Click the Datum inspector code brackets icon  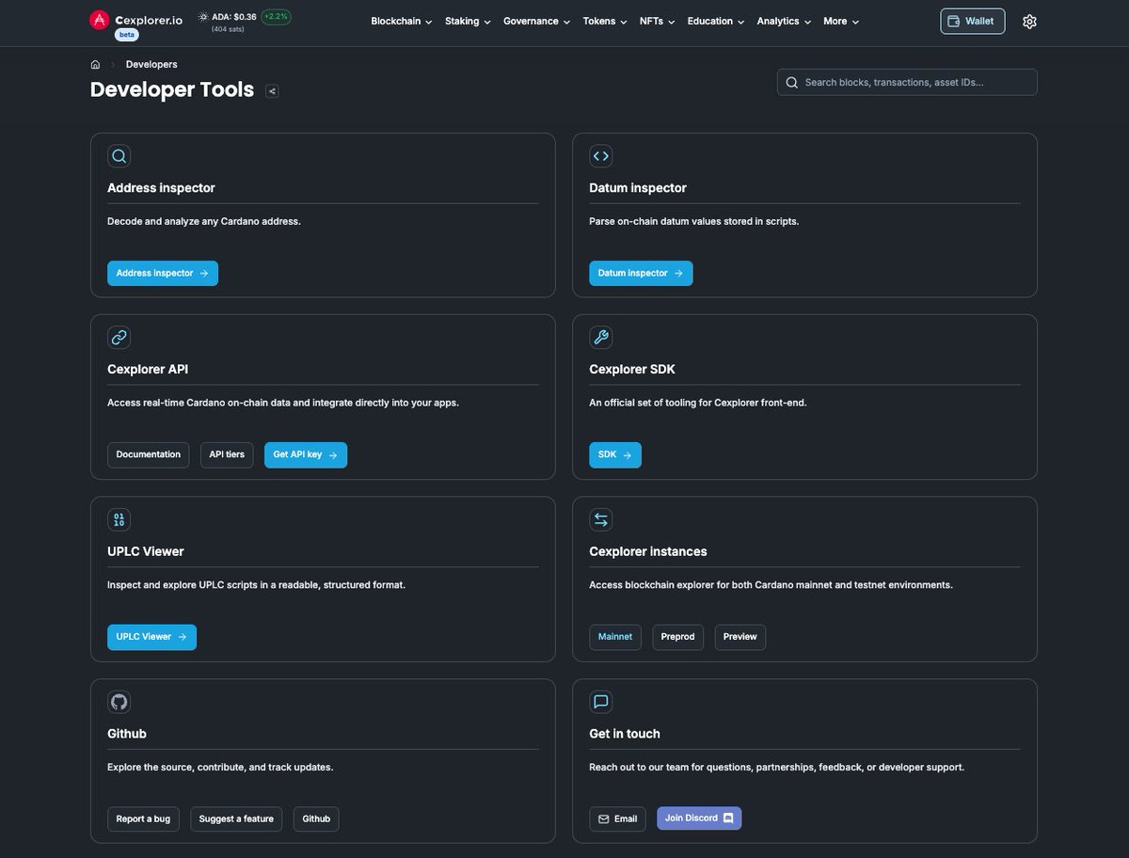tap(600, 155)
